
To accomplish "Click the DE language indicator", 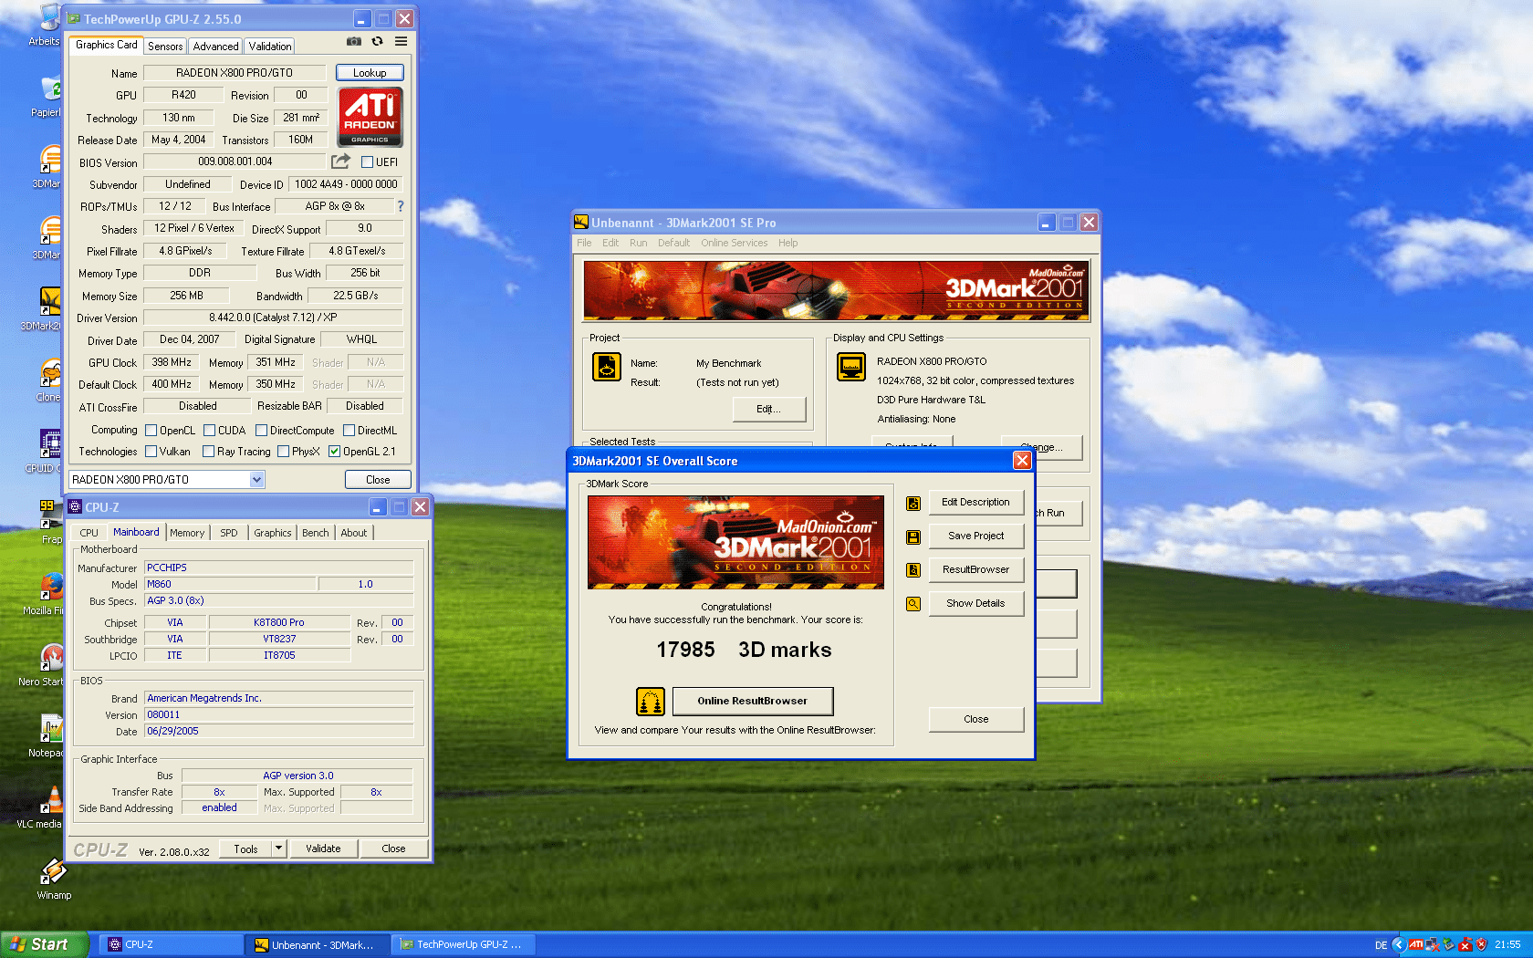I will tap(1381, 945).
